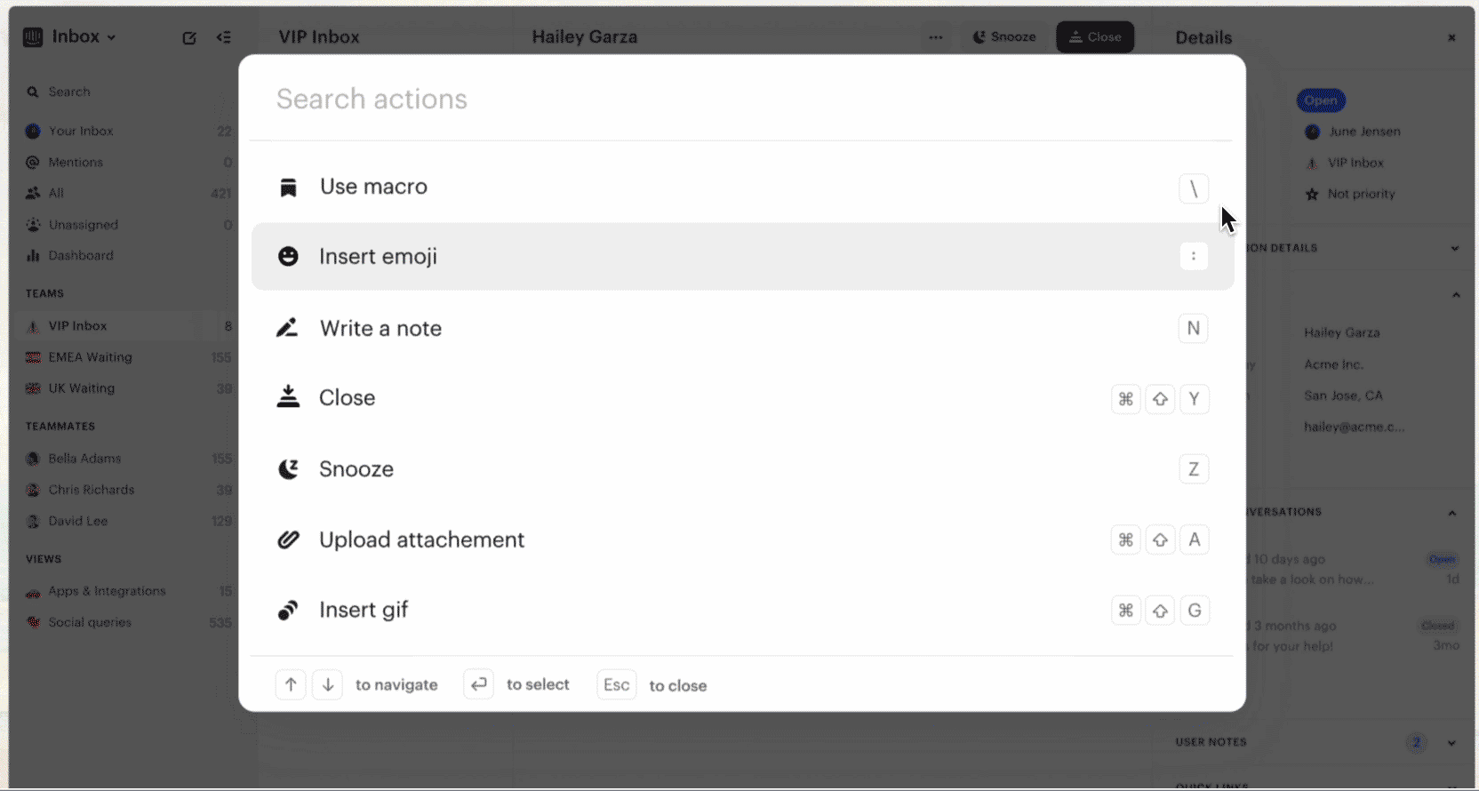The width and height of the screenshot is (1479, 791).
Task: Open Dashboard in the sidebar
Action: pos(80,255)
